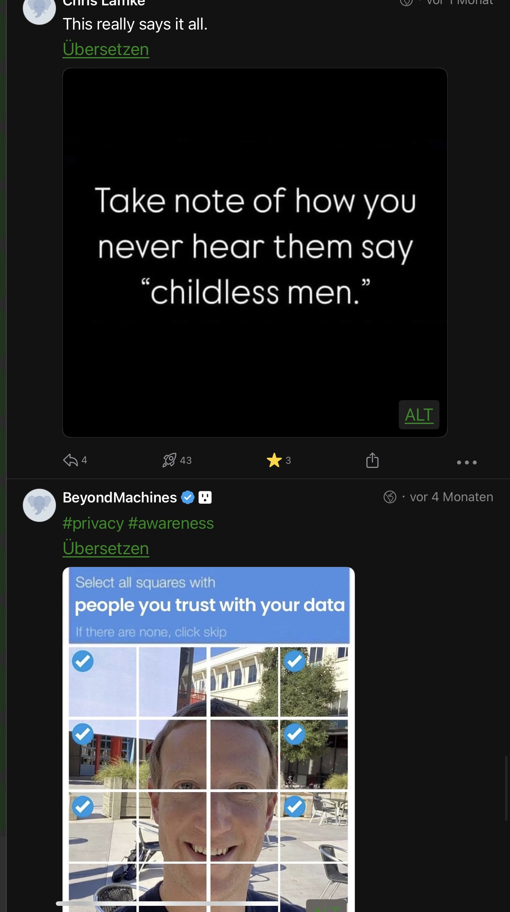The width and height of the screenshot is (510, 912).
Task: Open the #awareness hashtag
Action: pos(171,523)
